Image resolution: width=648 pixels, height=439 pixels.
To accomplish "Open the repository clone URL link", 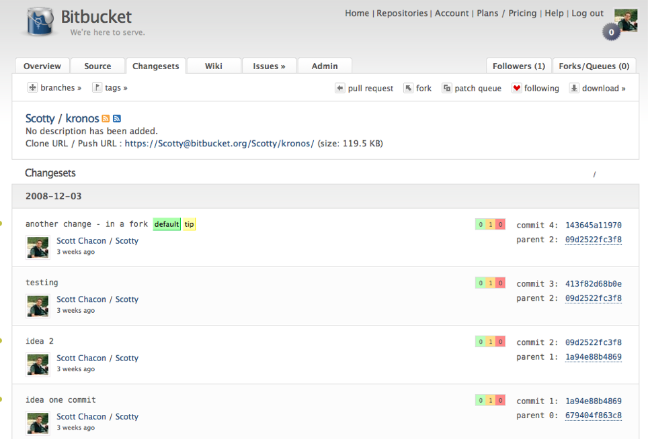I will click(219, 144).
